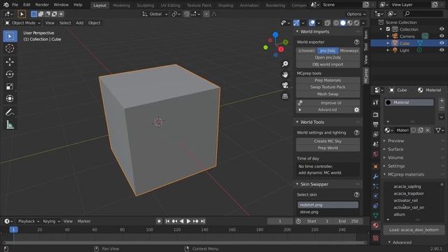Screen dimensions: 448x252
Task: Switch to the Shading workspace tab
Action: 225,5
